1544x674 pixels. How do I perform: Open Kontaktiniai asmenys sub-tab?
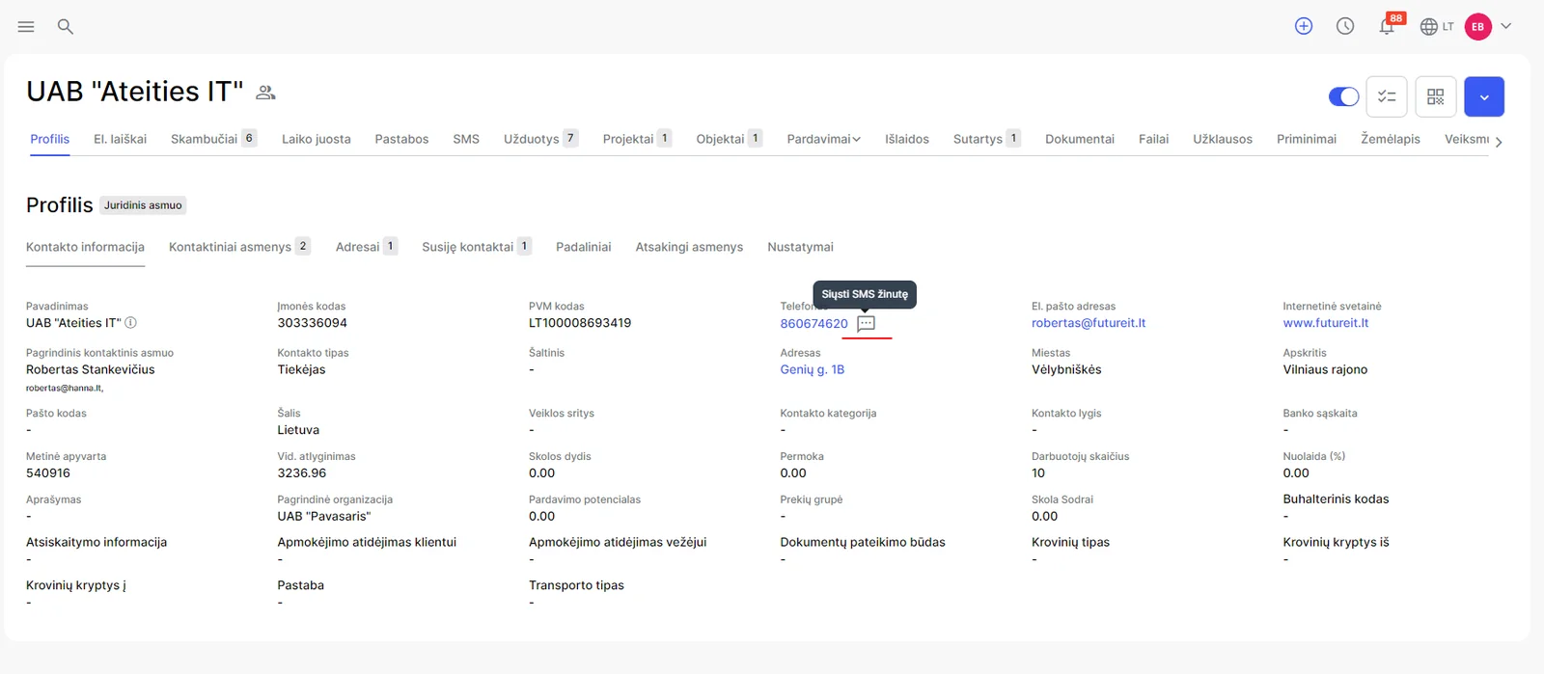[x=239, y=247]
